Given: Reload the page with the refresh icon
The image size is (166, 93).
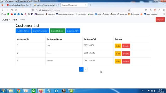Looking at the screenshot, I should click(x=12, y=10).
